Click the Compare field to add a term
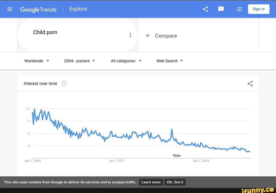 (x=166, y=36)
